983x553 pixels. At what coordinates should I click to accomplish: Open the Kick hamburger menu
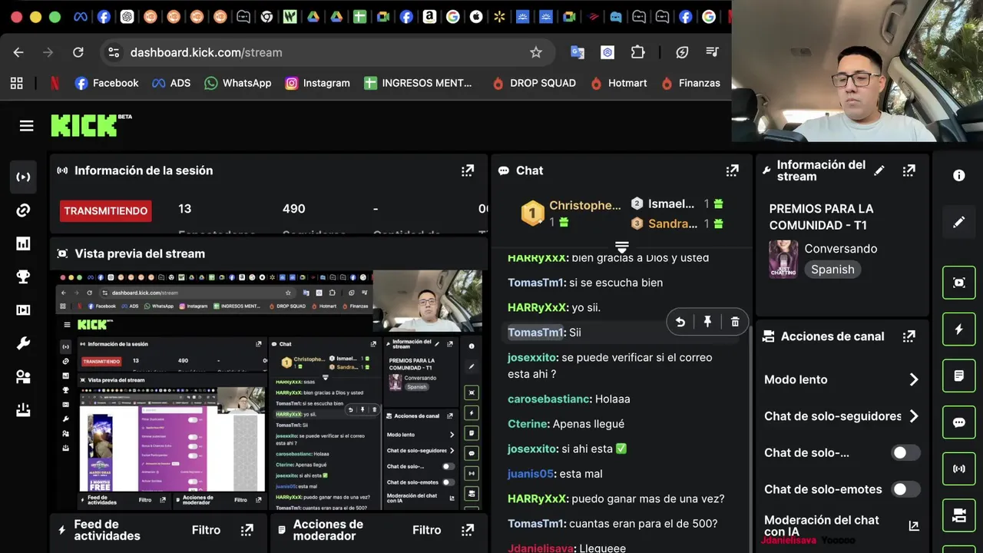tap(27, 126)
